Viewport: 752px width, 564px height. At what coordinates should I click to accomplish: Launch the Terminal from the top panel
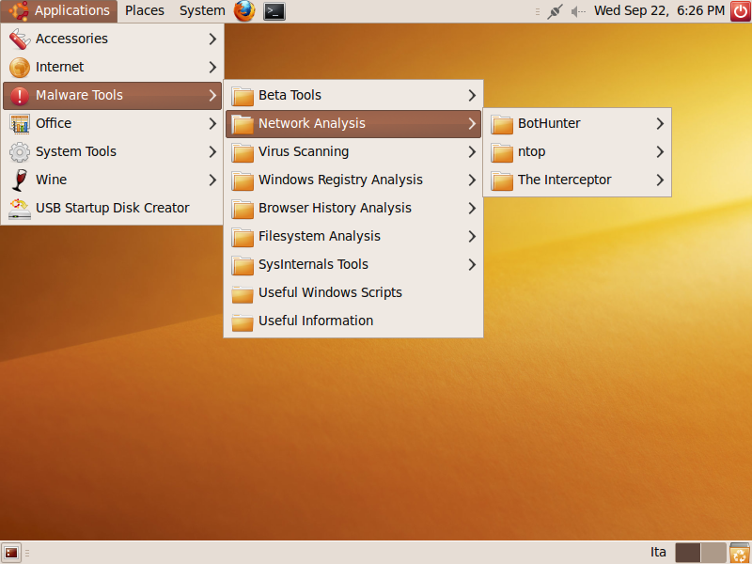point(274,11)
